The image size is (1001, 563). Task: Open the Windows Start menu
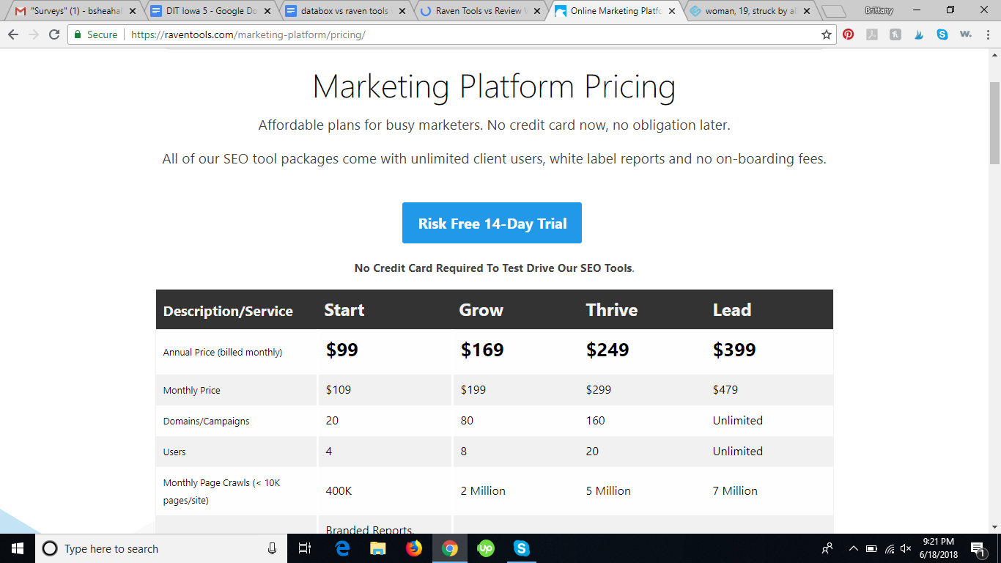pyautogui.click(x=18, y=548)
